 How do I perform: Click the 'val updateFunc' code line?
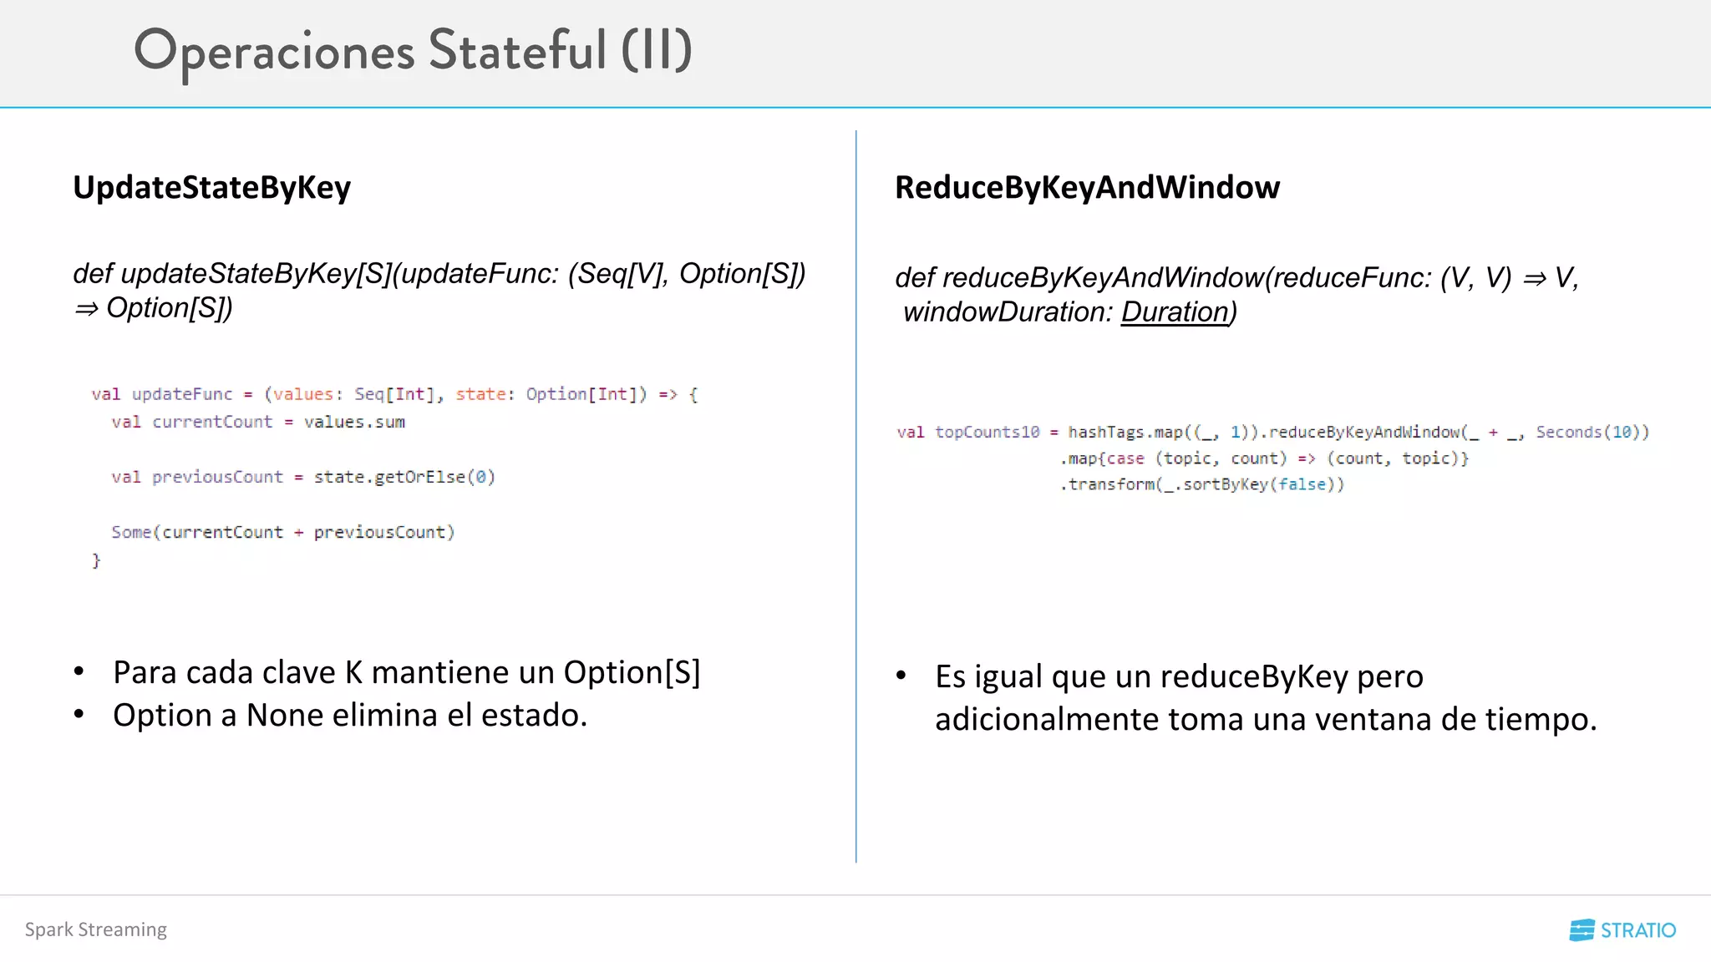click(394, 394)
